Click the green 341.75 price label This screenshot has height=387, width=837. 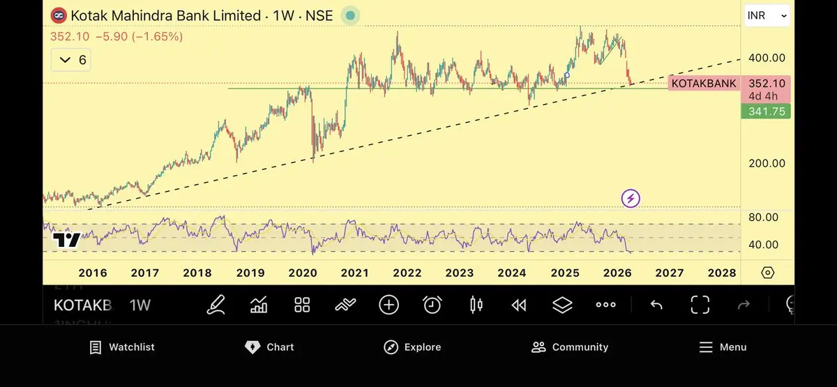pos(766,111)
